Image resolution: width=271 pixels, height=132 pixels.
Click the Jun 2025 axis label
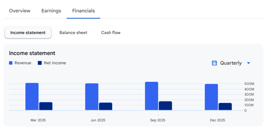tap(98, 120)
